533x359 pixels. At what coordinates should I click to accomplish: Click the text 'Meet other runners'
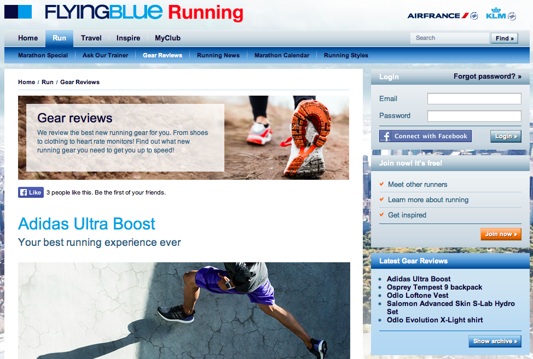pos(418,185)
